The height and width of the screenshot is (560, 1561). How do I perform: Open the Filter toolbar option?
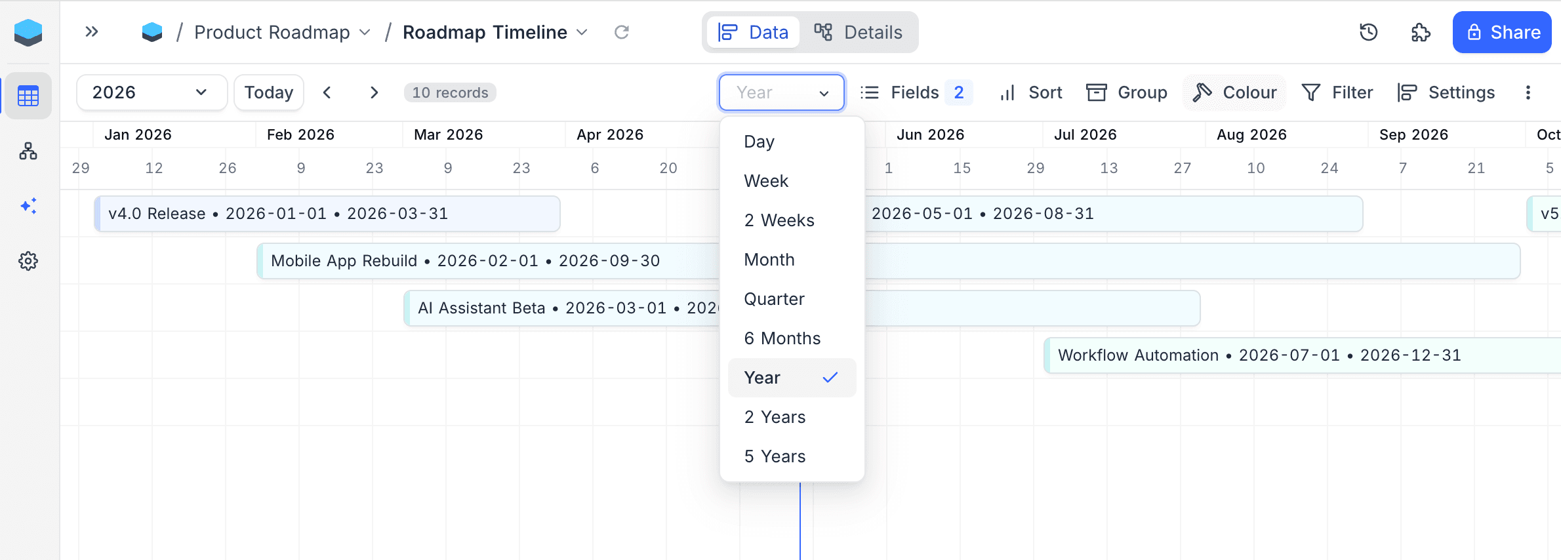point(1337,92)
